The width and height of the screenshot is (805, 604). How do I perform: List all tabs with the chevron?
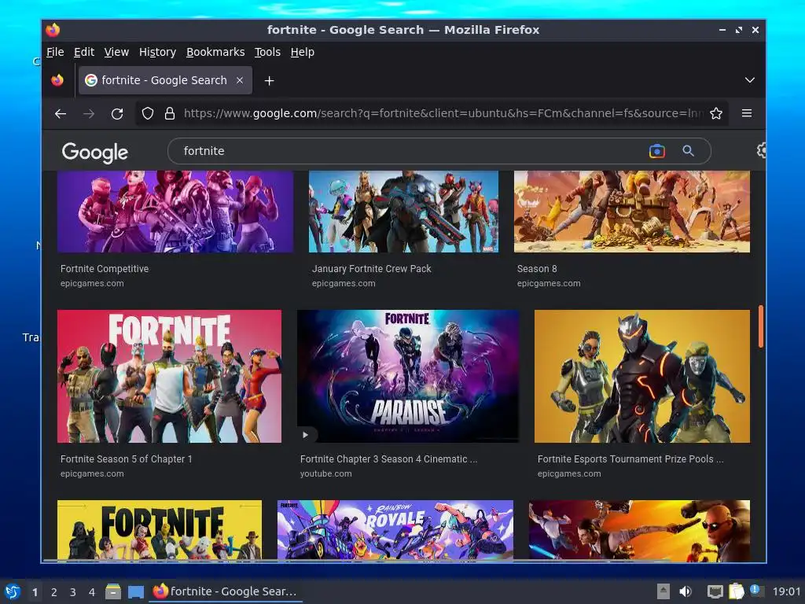pyautogui.click(x=749, y=80)
